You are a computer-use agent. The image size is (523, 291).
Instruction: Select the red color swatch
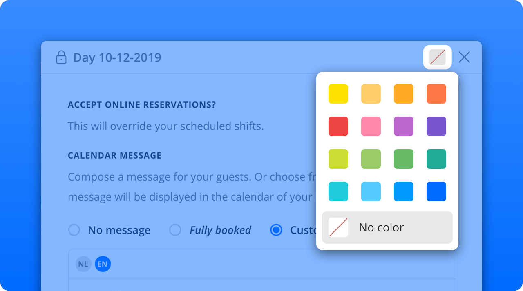tap(338, 126)
